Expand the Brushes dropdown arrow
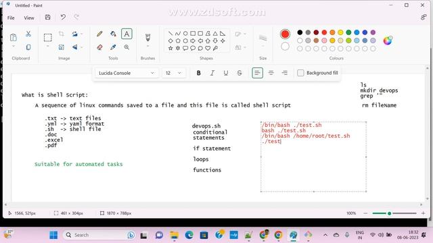The width and height of the screenshot is (433, 243). click(147, 47)
